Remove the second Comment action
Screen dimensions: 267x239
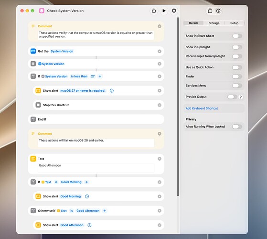tap(160, 134)
